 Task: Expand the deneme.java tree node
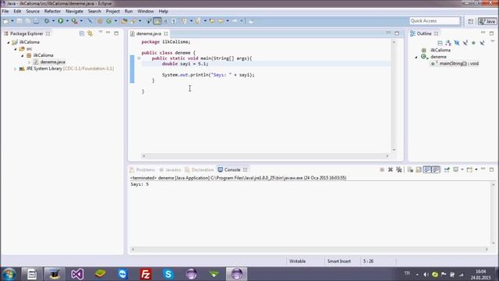click(x=30, y=62)
